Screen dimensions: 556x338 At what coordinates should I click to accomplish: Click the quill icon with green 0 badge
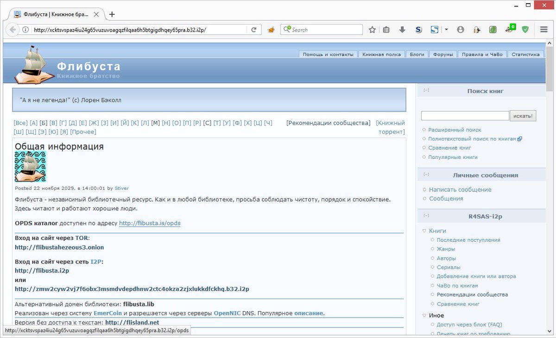tap(509, 29)
